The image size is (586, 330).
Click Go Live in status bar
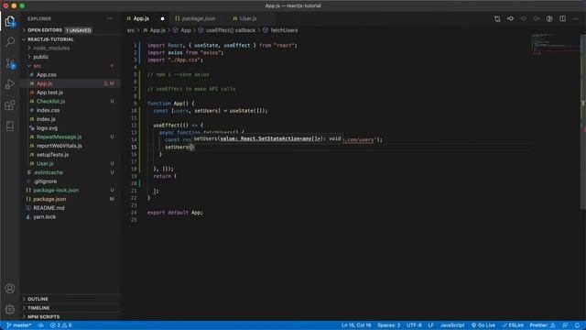(x=483, y=325)
